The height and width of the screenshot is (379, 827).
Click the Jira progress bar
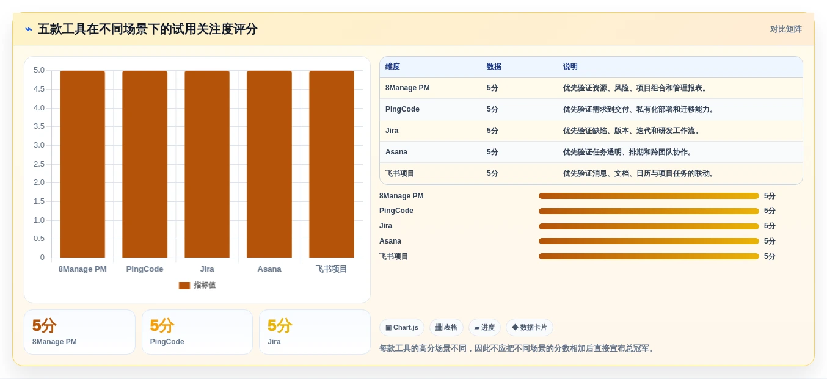649,226
